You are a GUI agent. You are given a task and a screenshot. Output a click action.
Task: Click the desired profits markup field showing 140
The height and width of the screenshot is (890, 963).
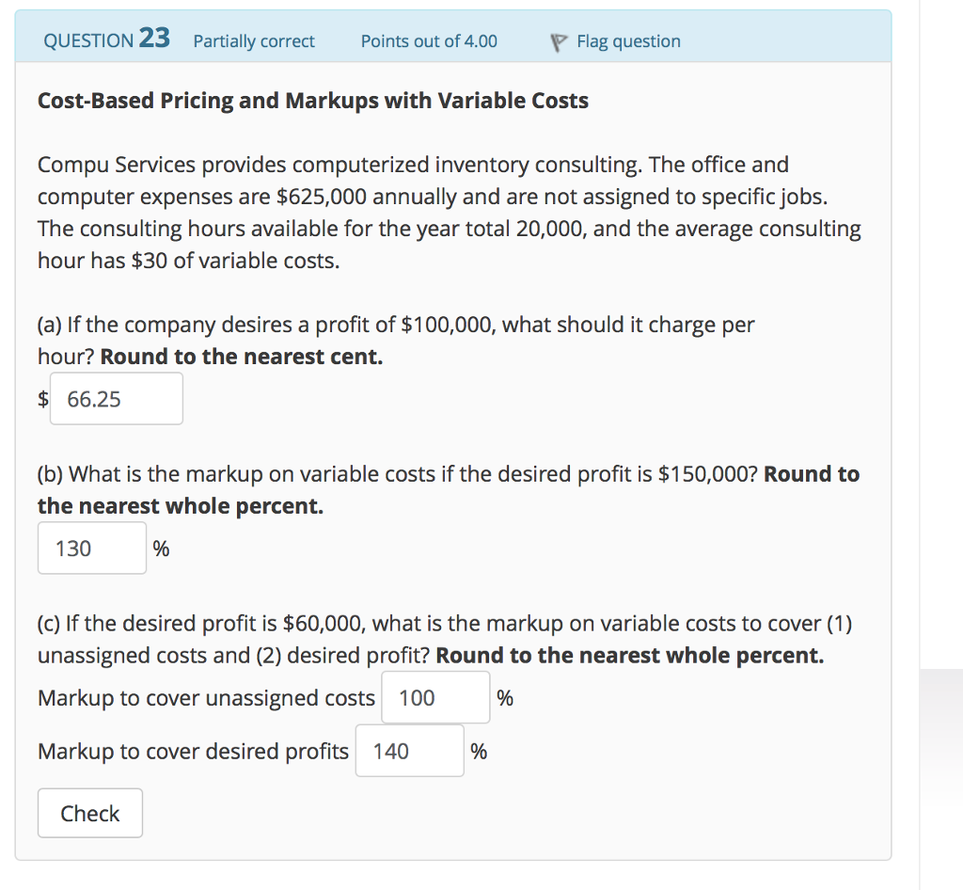pos(409,751)
